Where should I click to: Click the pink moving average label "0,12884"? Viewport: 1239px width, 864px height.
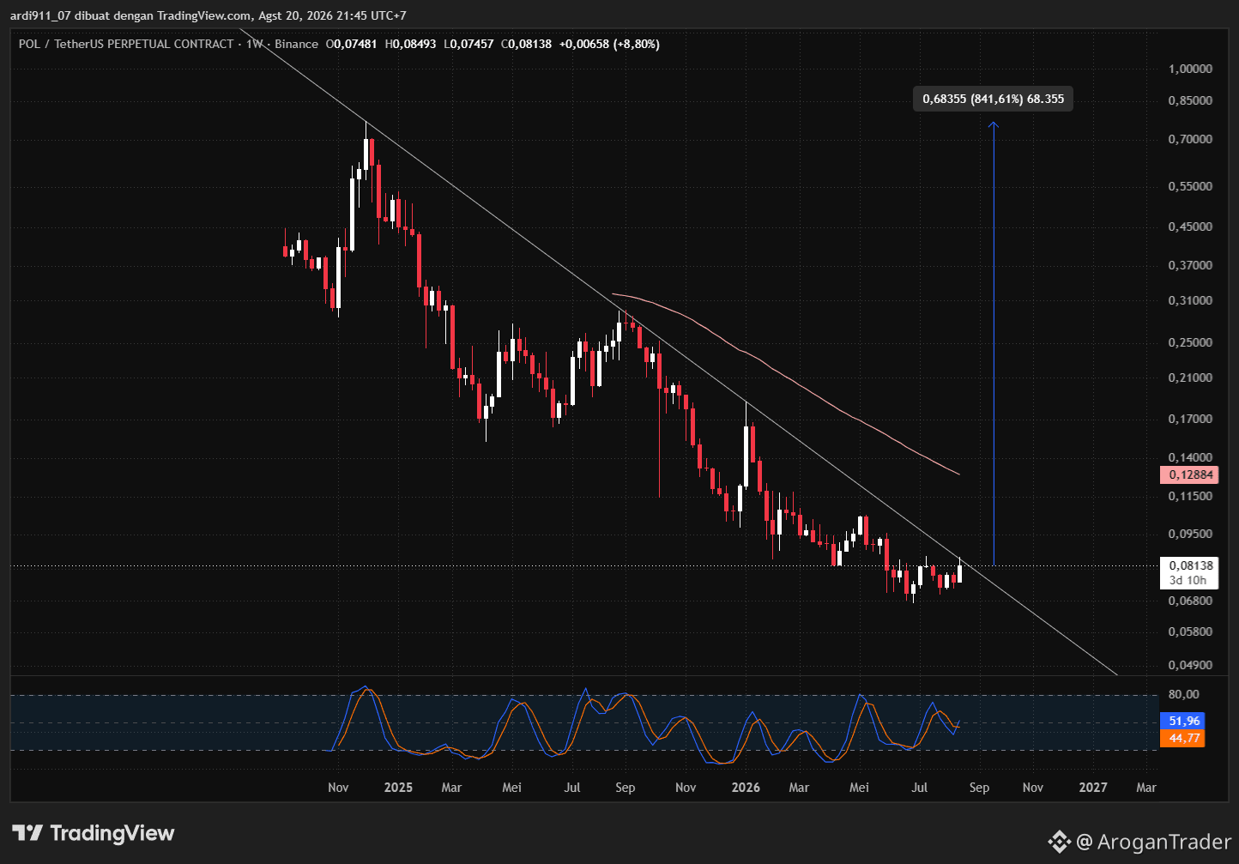(1188, 474)
